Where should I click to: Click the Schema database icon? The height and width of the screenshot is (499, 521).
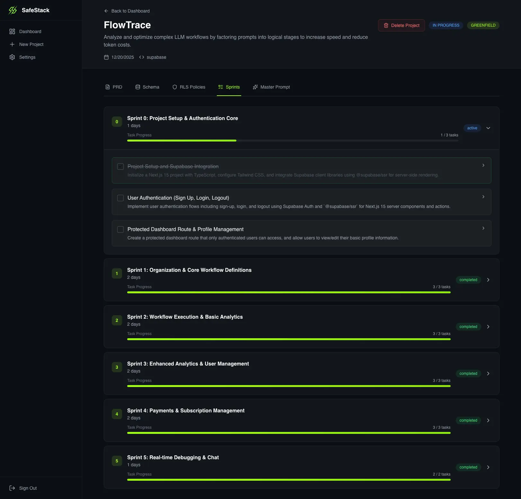(x=138, y=87)
